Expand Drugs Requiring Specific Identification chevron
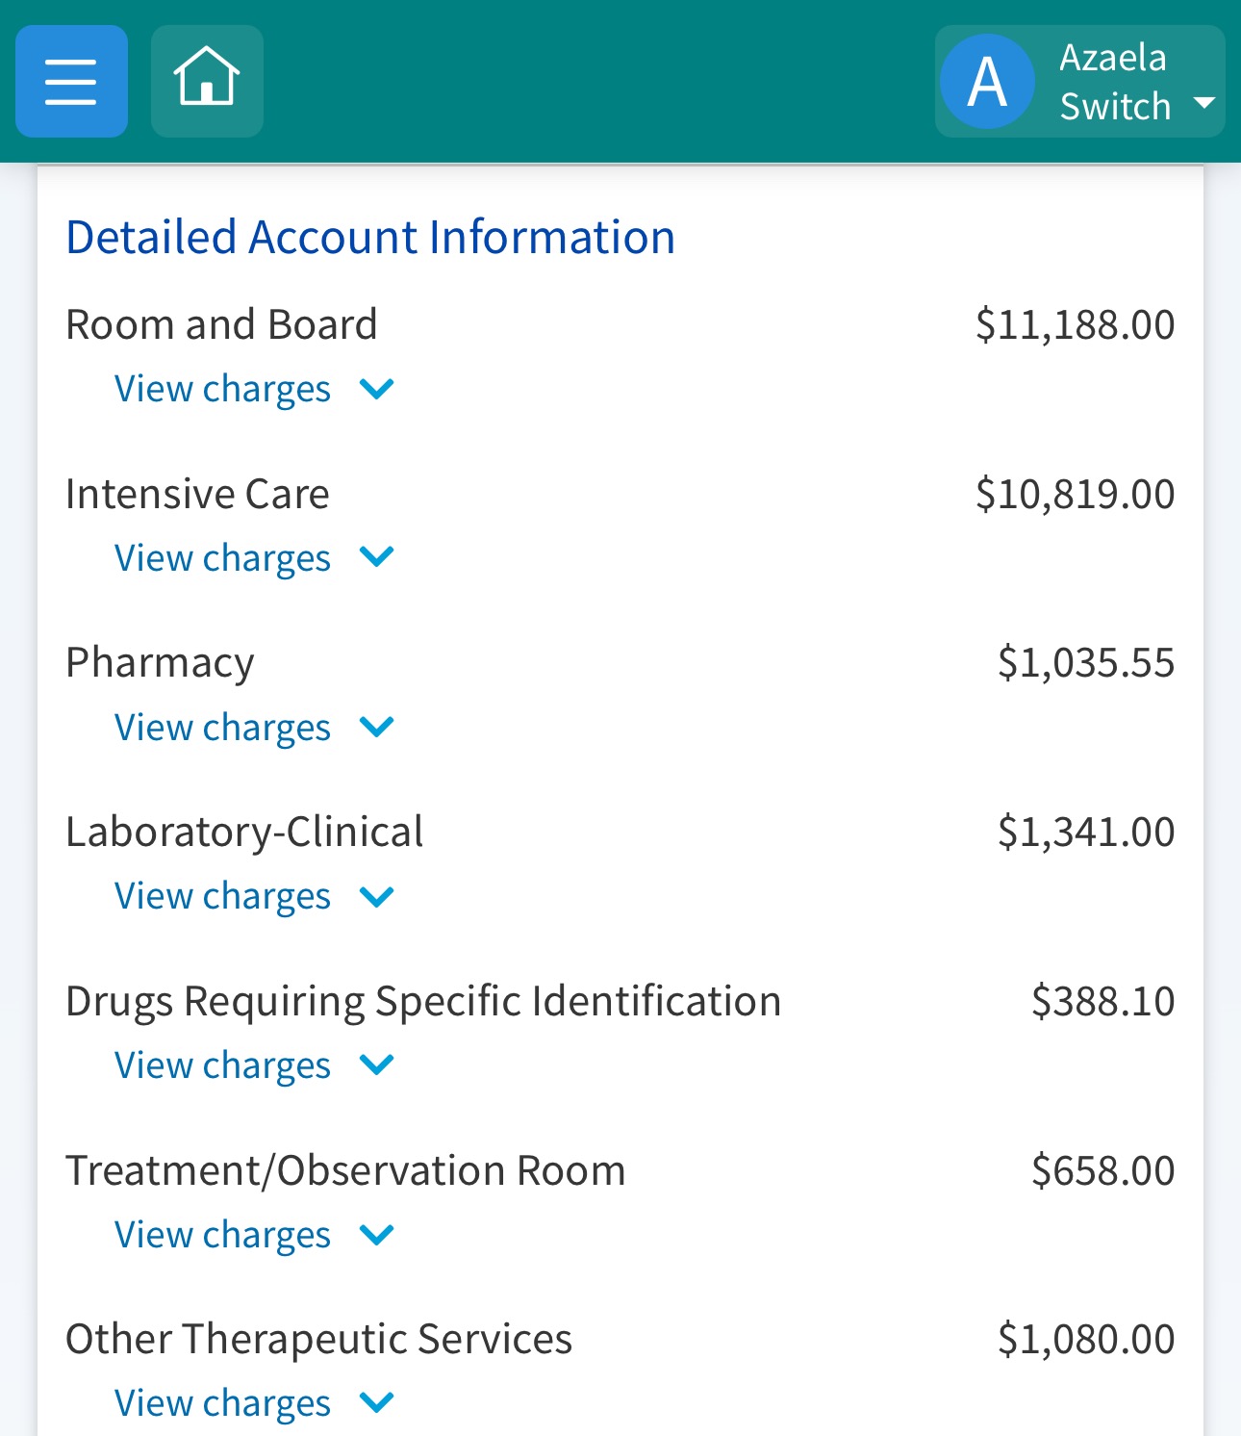1241x1436 pixels. tap(376, 1064)
